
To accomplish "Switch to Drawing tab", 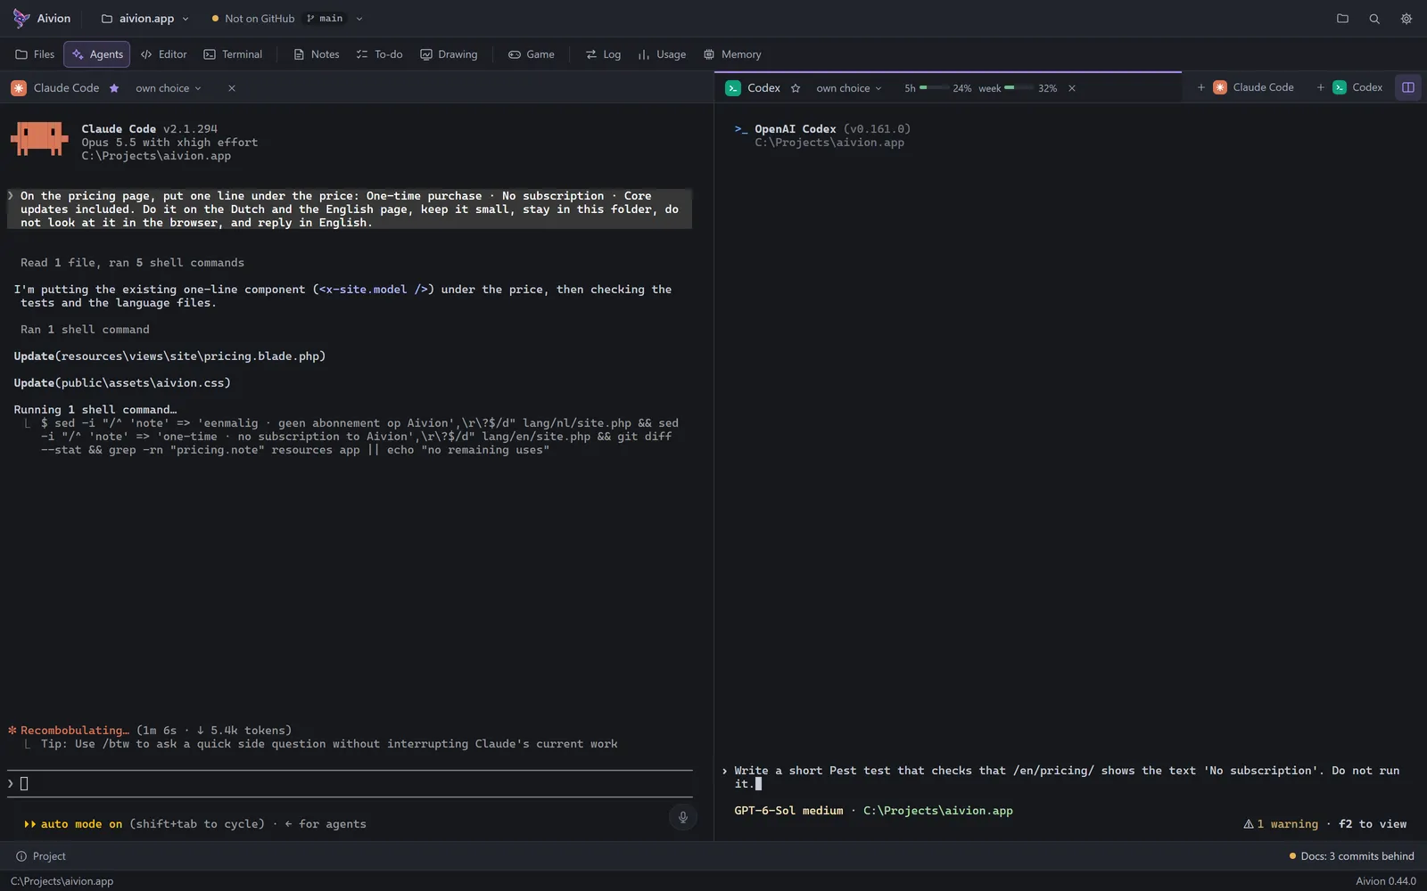I will [x=449, y=54].
